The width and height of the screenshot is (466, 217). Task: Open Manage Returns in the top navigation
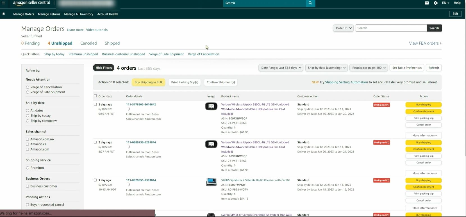pyautogui.click(x=49, y=14)
